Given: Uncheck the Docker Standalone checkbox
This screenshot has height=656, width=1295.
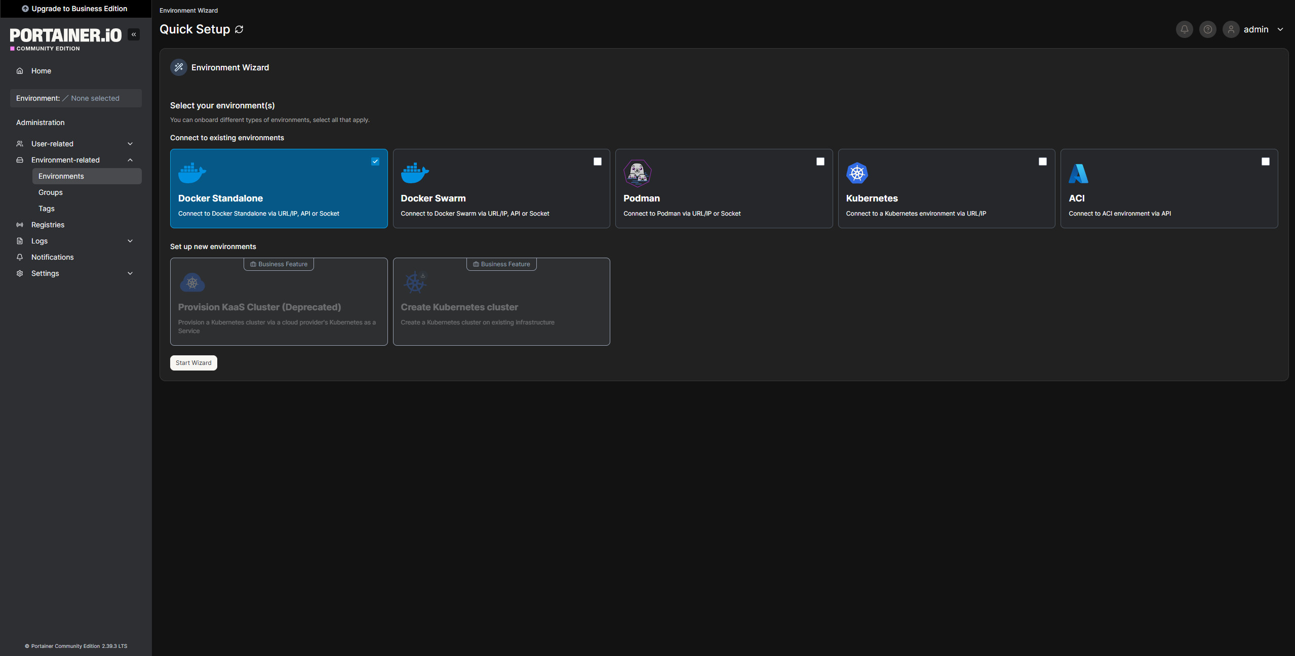Looking at the screenshot, I should [375, 161].
